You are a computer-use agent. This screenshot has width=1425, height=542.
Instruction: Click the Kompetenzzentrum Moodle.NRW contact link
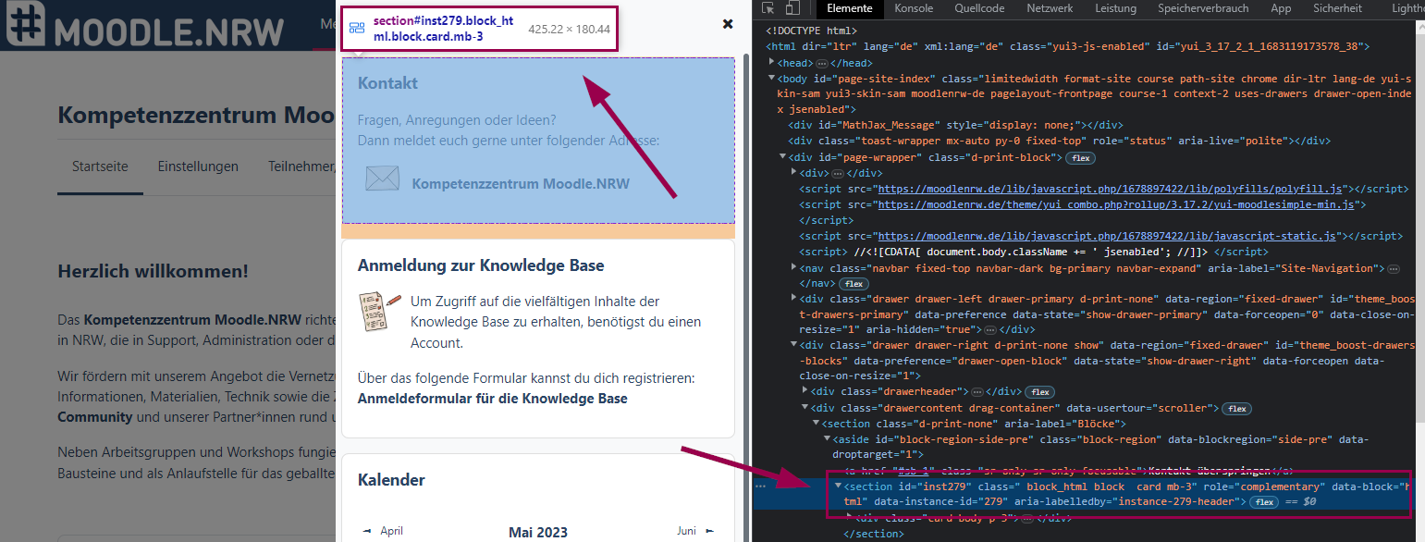[521, 183]
